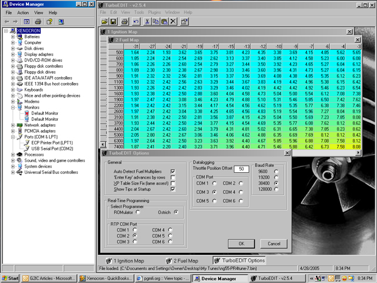Click the Save disk icon in TurboEDIT toolbar
This screenshot has height=283, width=377.
113,22
